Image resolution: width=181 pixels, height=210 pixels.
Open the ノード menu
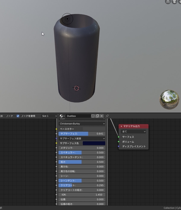pos(9,116)
